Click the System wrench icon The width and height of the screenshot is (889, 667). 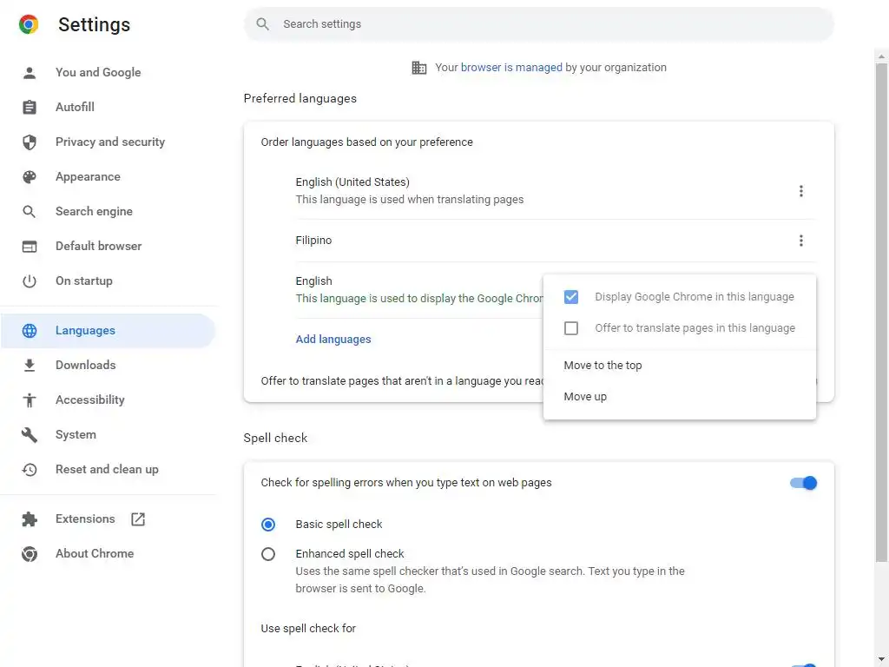pyautogui.click(x=30, y=434)
